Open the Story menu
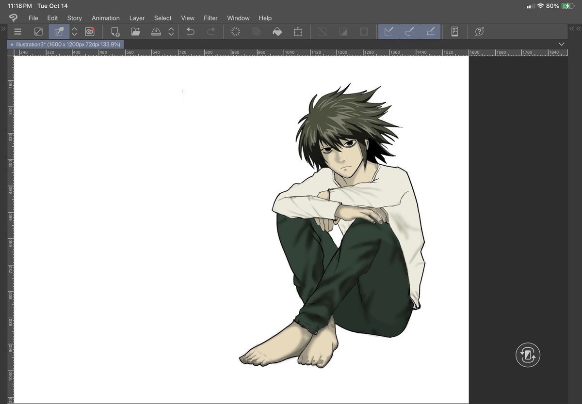Image resolution: width=582 pixels, height=404 pixels. (x=74, y=18)
